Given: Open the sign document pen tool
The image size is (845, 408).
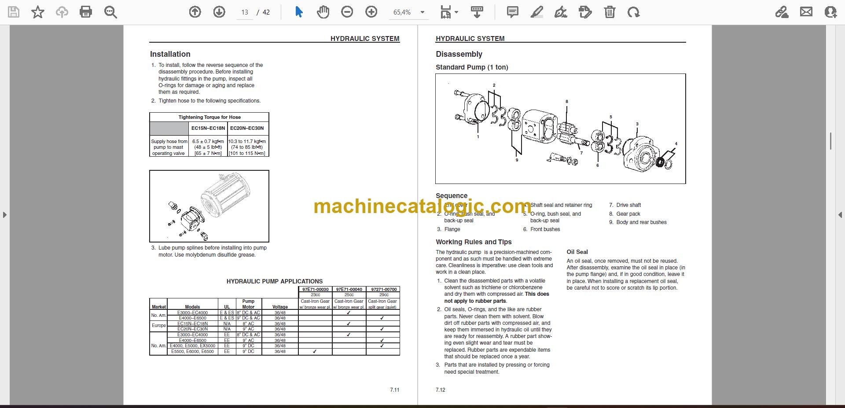Looking at the screenshot, I should click(561, 12).
